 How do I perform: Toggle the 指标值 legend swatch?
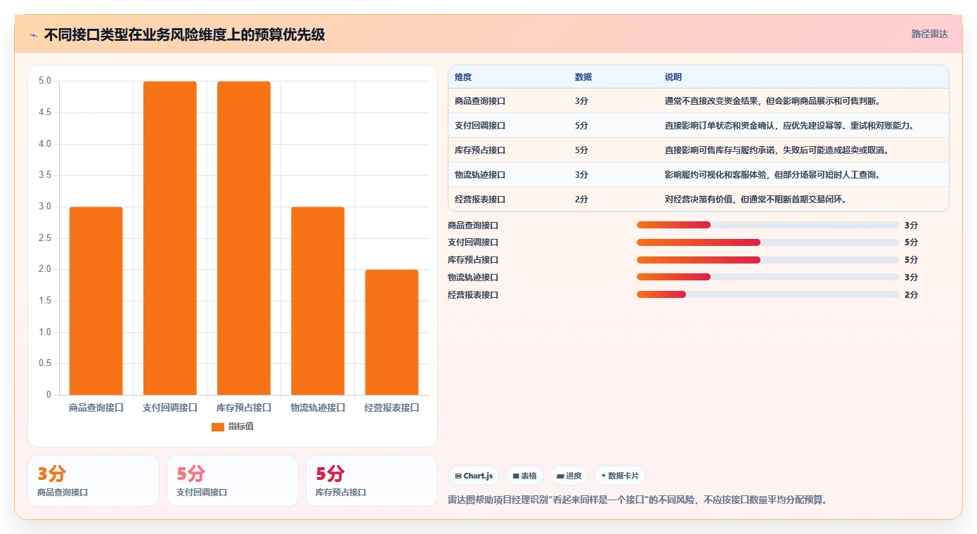coord(218,426)
